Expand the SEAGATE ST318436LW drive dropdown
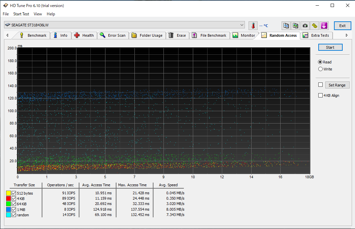 [x=242, y=25]
